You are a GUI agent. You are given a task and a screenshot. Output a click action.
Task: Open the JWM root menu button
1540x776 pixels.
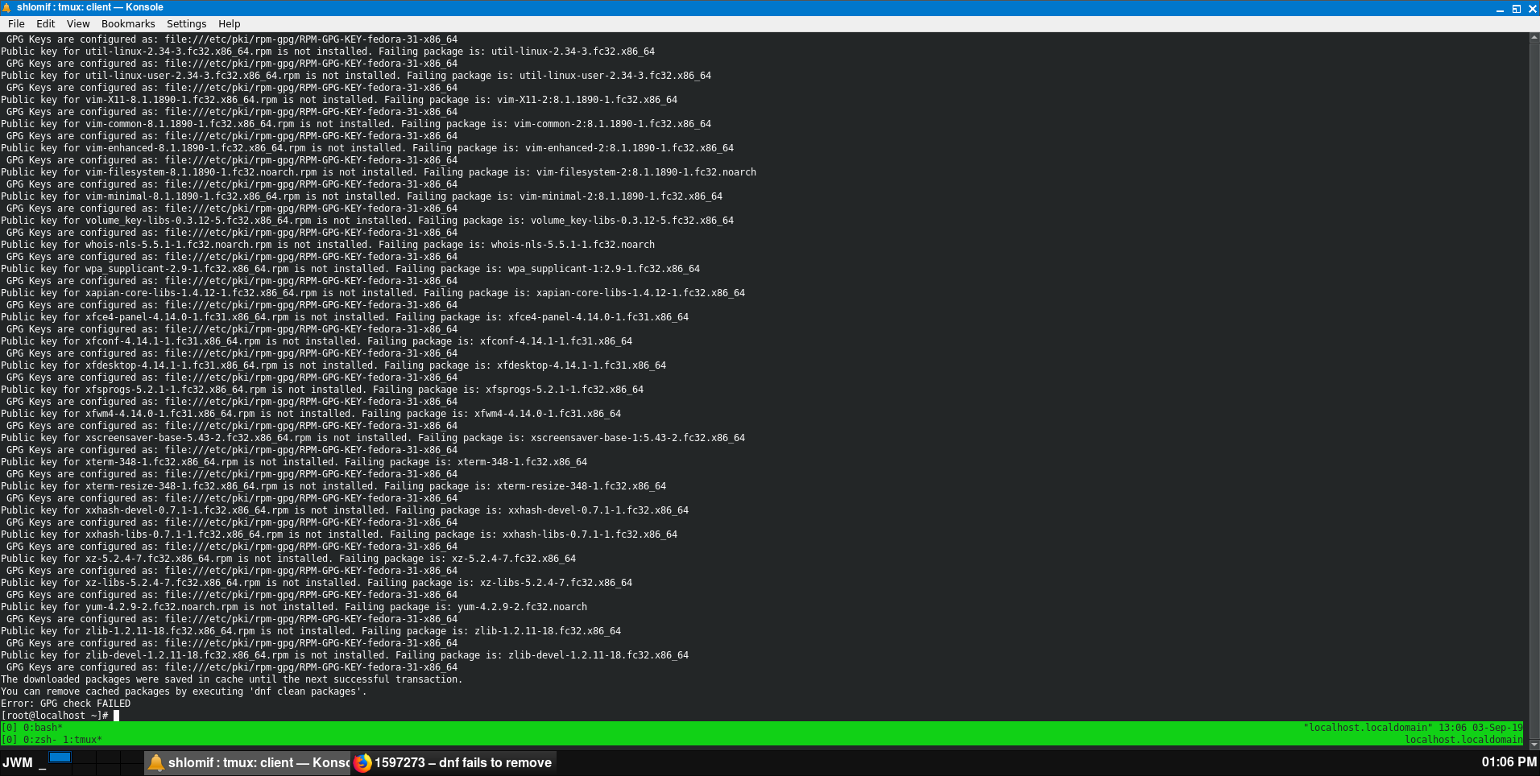point(18,762)
